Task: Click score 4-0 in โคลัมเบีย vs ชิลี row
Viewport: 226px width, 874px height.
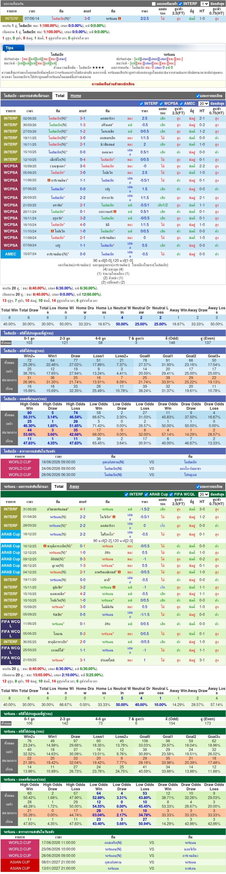Action: click(x=83, y=225)
